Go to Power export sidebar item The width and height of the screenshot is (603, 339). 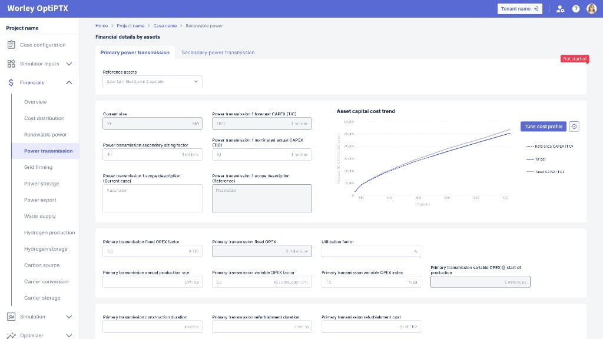pyautogui.click(x=40, y=200)
